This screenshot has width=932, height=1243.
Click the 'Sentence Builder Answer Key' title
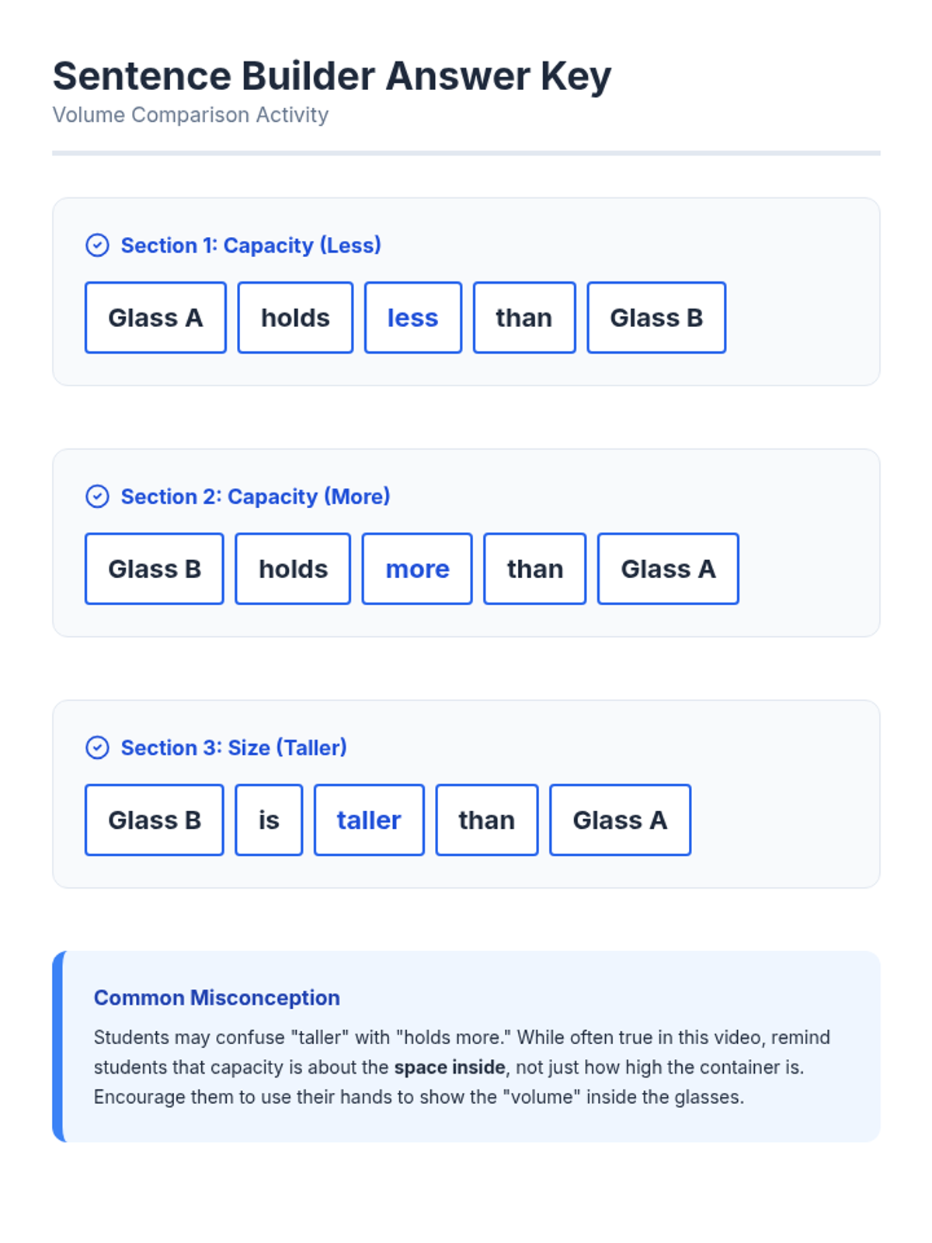332,76
